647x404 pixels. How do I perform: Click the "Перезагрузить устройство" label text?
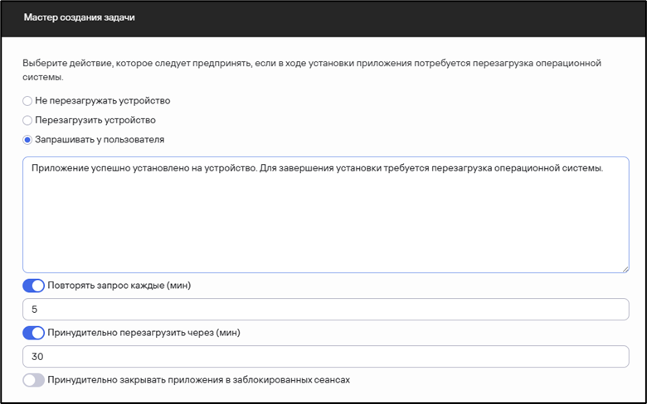point(95,120)
